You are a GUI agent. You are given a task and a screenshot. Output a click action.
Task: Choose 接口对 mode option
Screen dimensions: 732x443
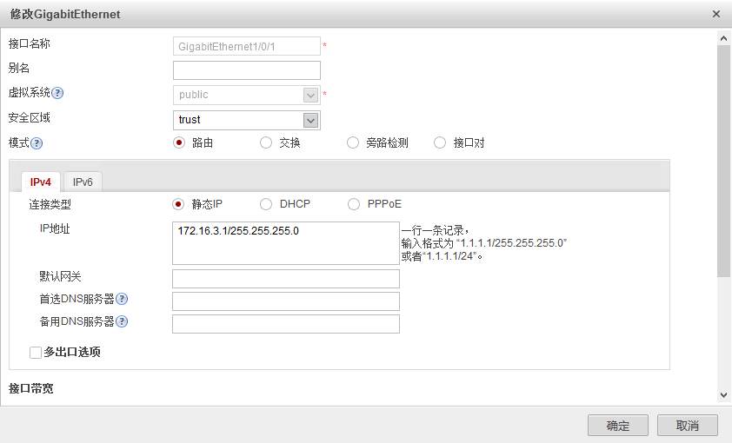(440, 143)
